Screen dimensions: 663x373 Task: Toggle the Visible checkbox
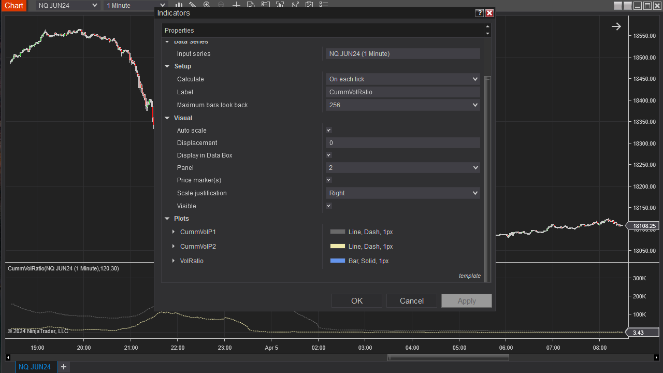click(x=329, y=206)
